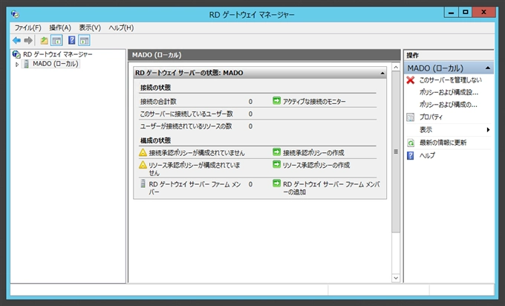Click the vertical scrollbar thumb in center pane
The width and height of the screenshot is (505, 306).
396,152
